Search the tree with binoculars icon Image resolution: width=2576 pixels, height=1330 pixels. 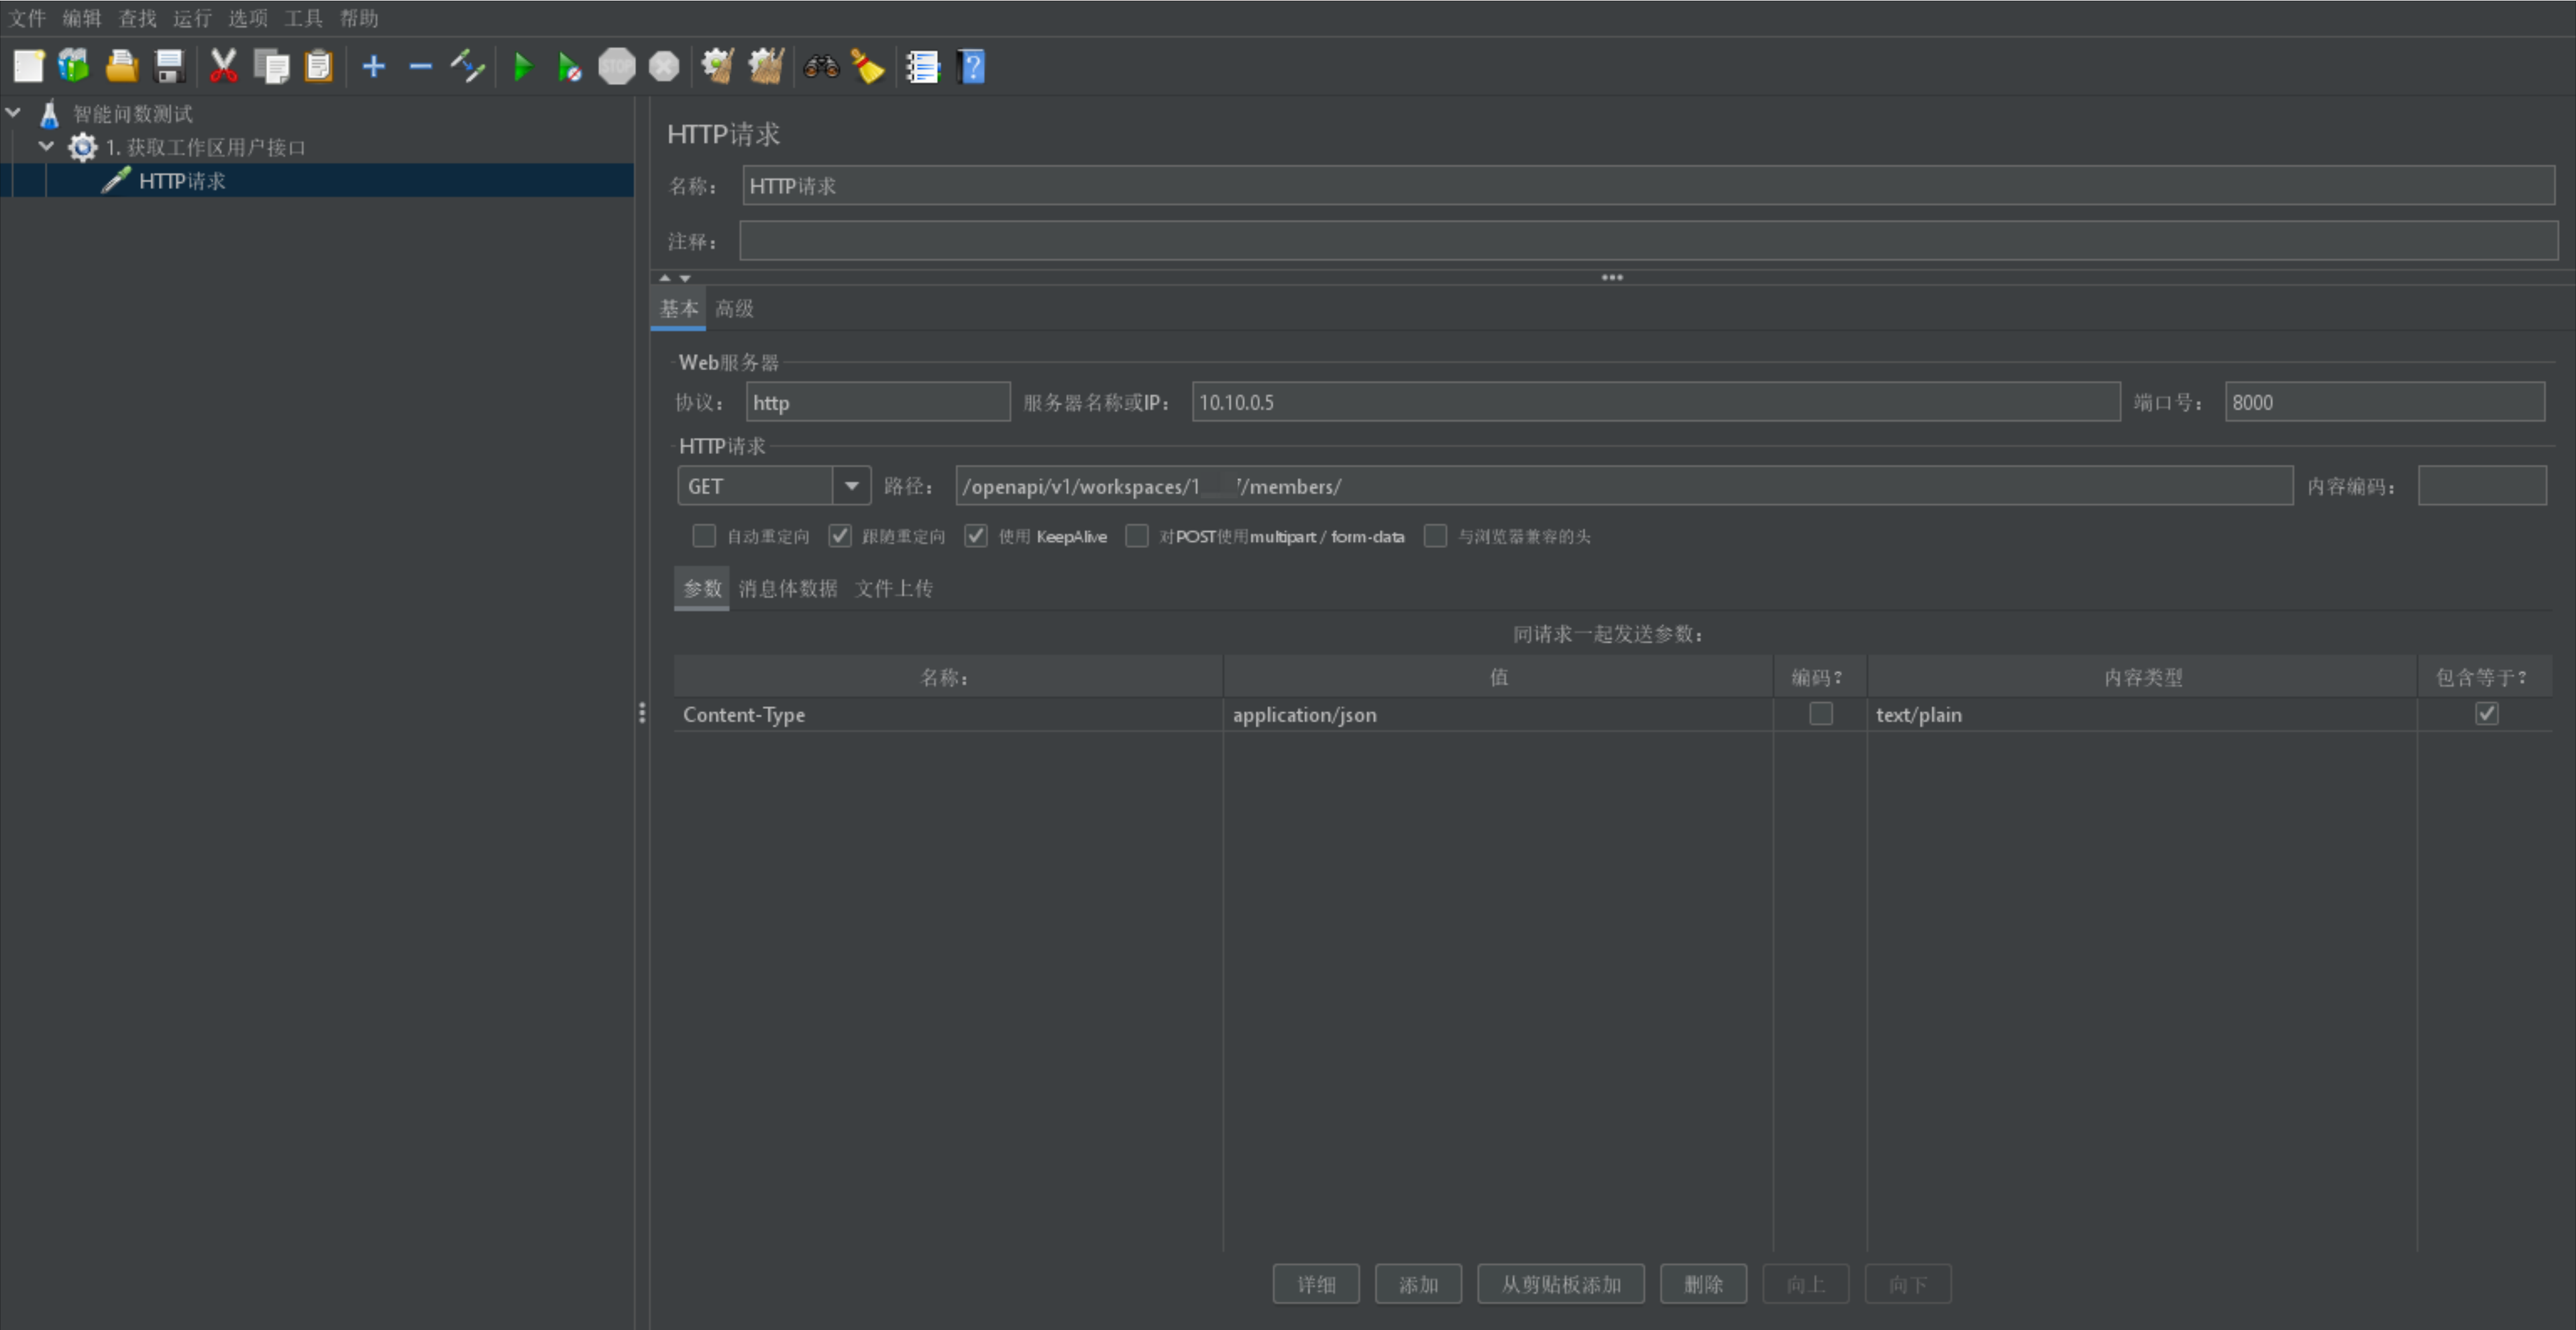tap(821, 67)
